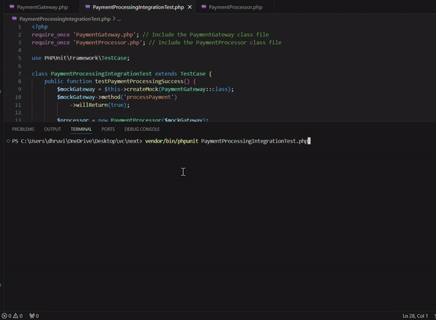Screen dimensions: 436x320
Task: Click the circle decoration beside the PS prompt
Action: pyautogui.click(x=7, y=141)
